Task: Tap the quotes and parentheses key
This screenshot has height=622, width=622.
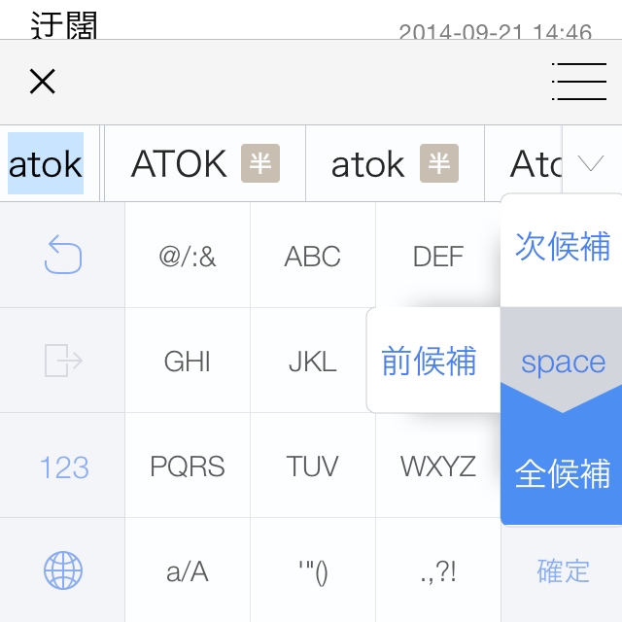Action: pyautogui.click(x=313, y=571)
